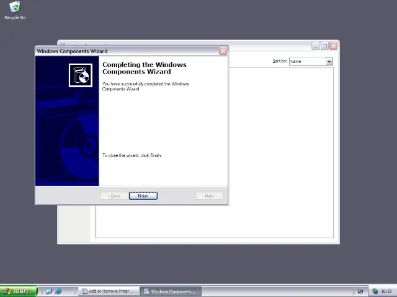Switch to Add or Remove Programs taskbar button
This screenshot has width=397, height=297.
[x=109, y=291]
